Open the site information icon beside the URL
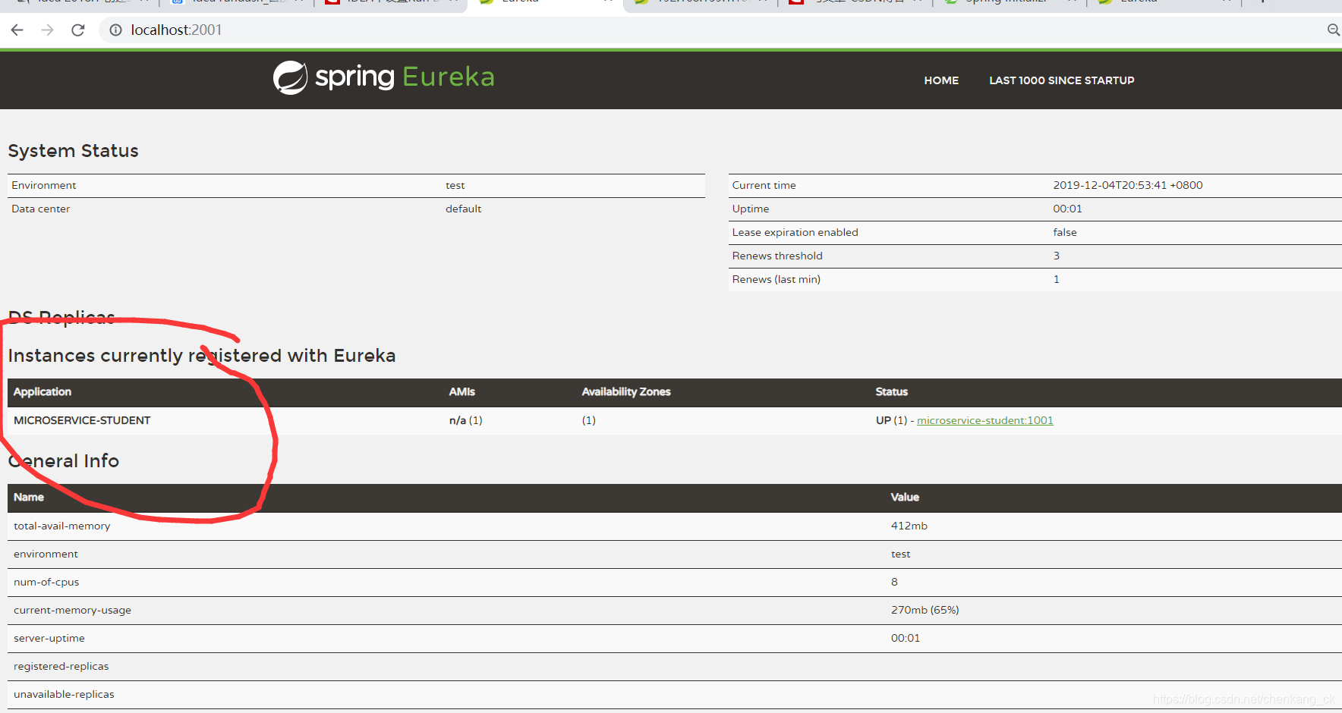Screen dimensions: 1342x713 tap(116, 30)
